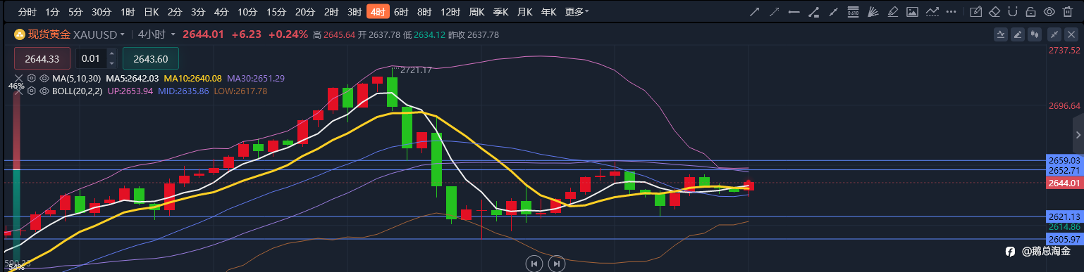The height and width of the screenshot is (272, 1084).
Task: Switch to 2分 timeframe
Action: (175, 12)
